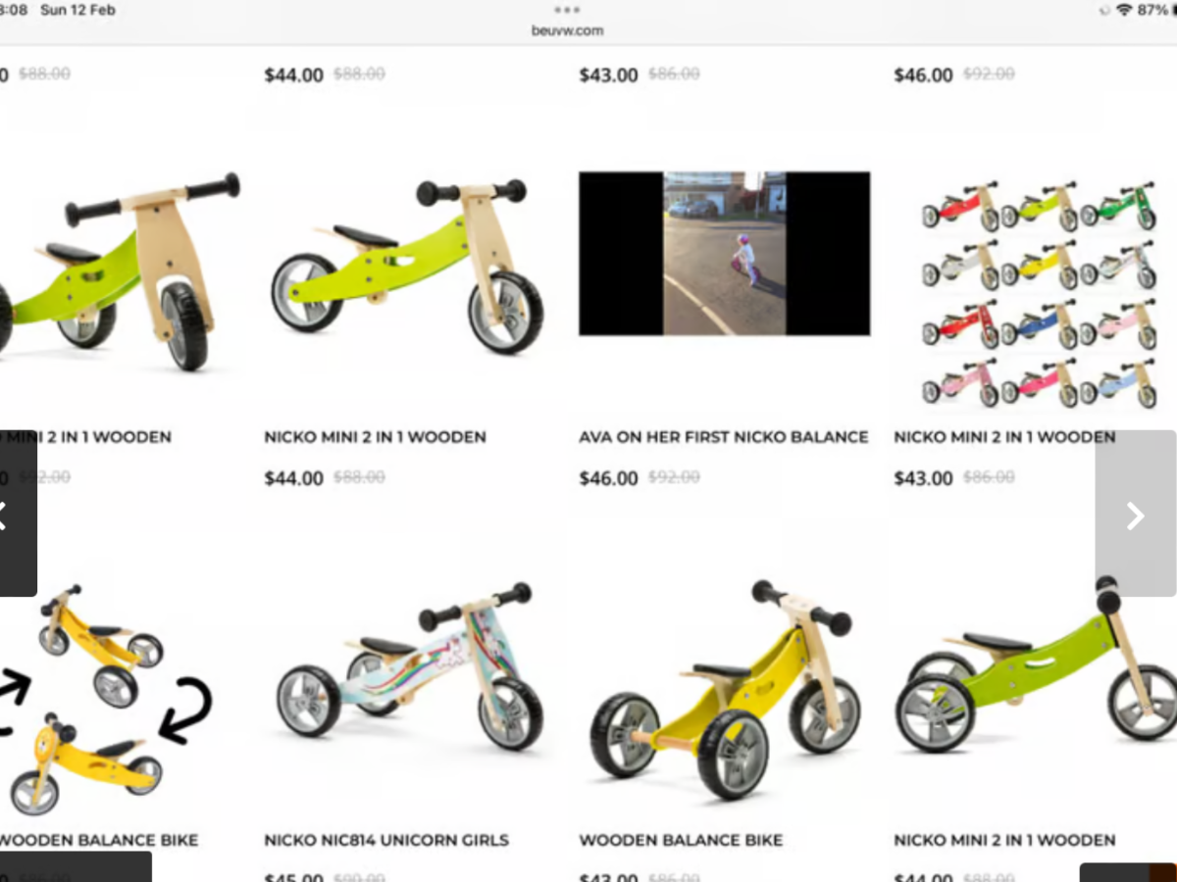1177x882 pixels.
Task: Tap the Wi-Fi status icon
Action: tap(1124, 10)
